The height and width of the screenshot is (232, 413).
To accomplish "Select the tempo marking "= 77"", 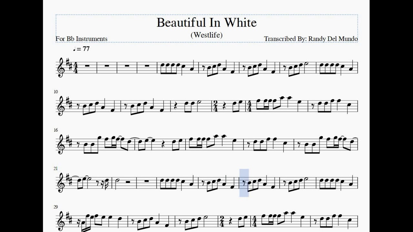I will (x=81, y=49).
